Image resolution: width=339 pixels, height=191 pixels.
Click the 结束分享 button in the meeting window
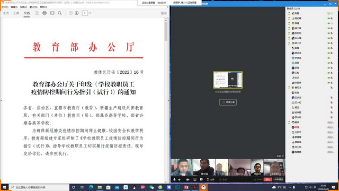point(228,102)
